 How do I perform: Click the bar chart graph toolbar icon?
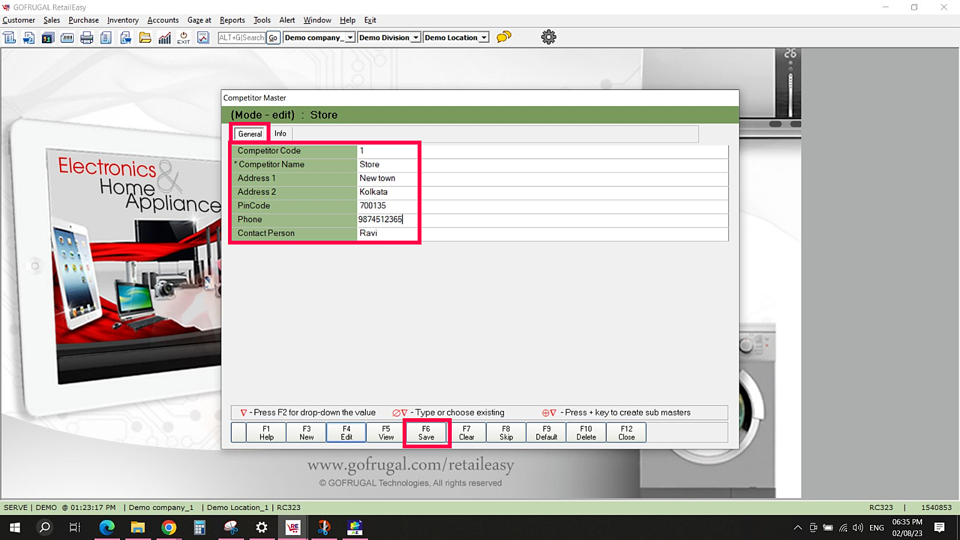tap(164, 38)
